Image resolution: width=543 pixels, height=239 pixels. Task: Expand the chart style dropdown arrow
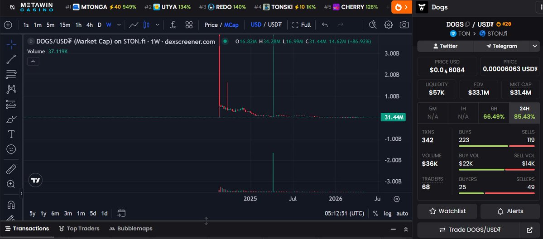158,25
